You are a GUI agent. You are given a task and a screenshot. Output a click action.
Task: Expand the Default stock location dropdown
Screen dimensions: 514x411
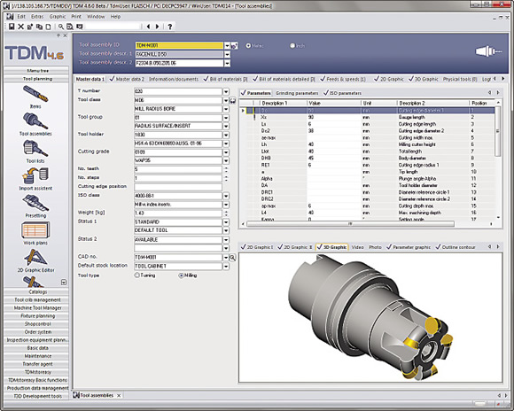(226, 266)
